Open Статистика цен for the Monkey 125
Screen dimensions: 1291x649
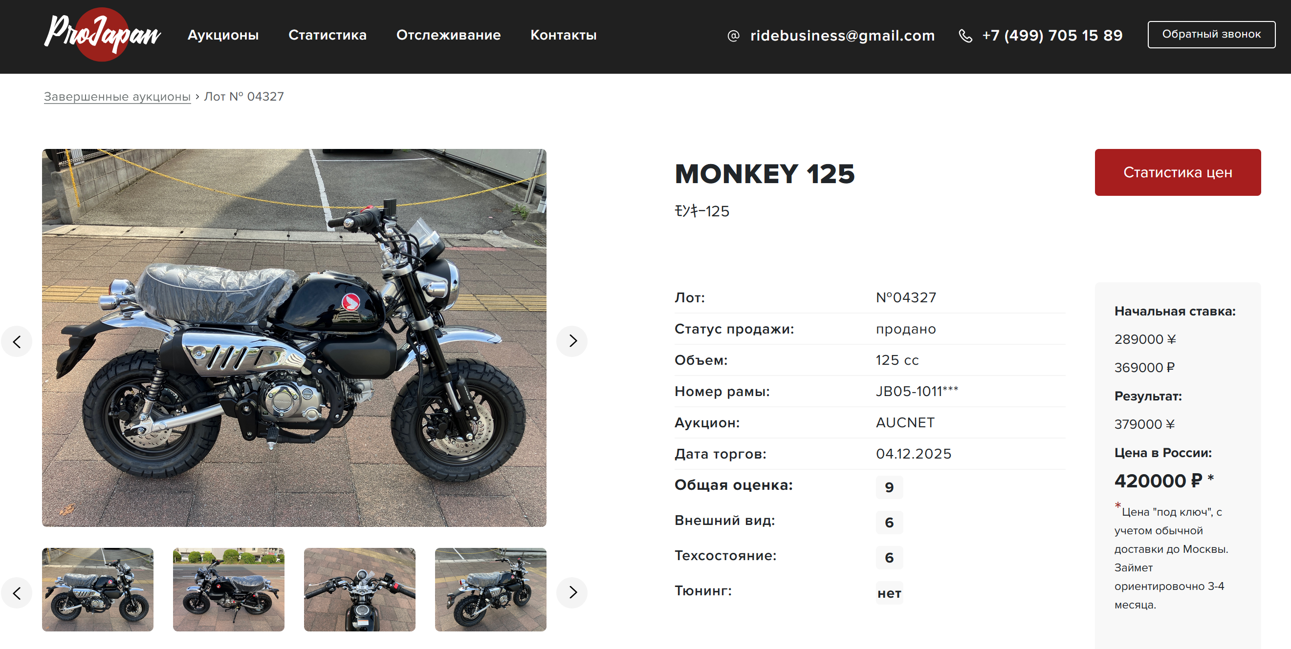click(x=1177, y=172)
